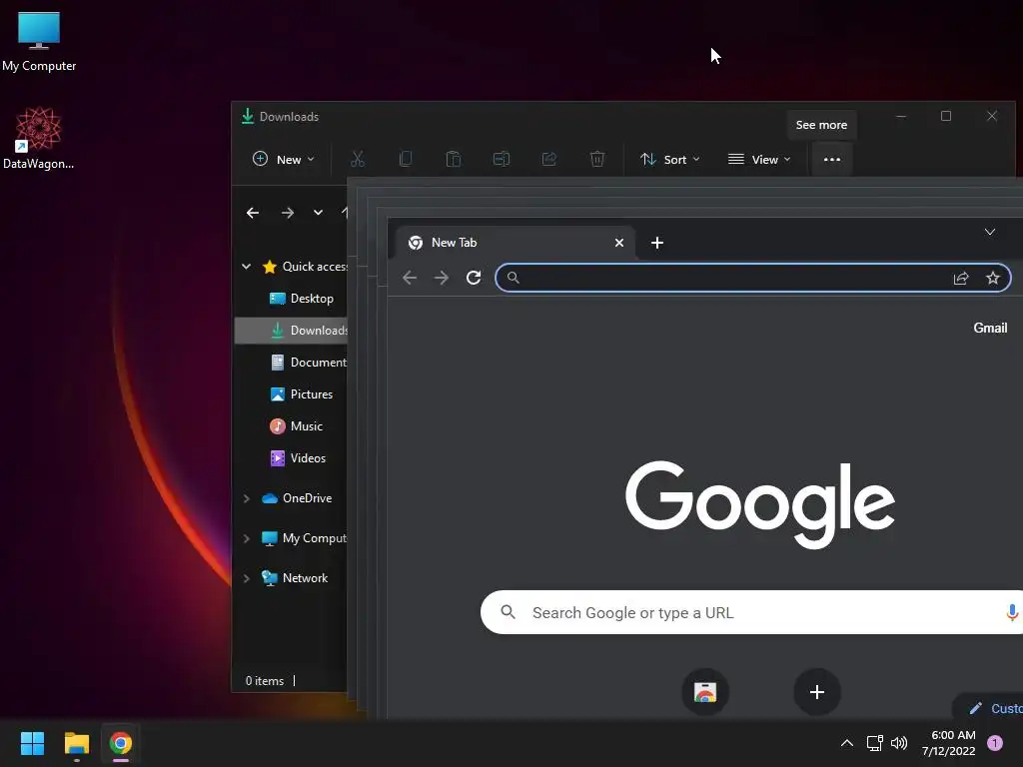Select Pictures in the navigation pane
Viewport: 1023px width, 767px height.
(302, 393)
